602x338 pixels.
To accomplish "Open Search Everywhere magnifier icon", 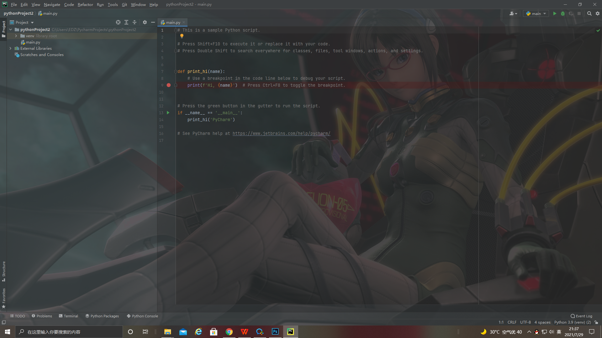I will (589, 13).
